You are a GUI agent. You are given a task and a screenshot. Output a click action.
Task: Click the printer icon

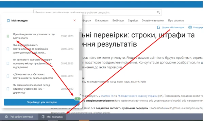[x=190, y=28]
